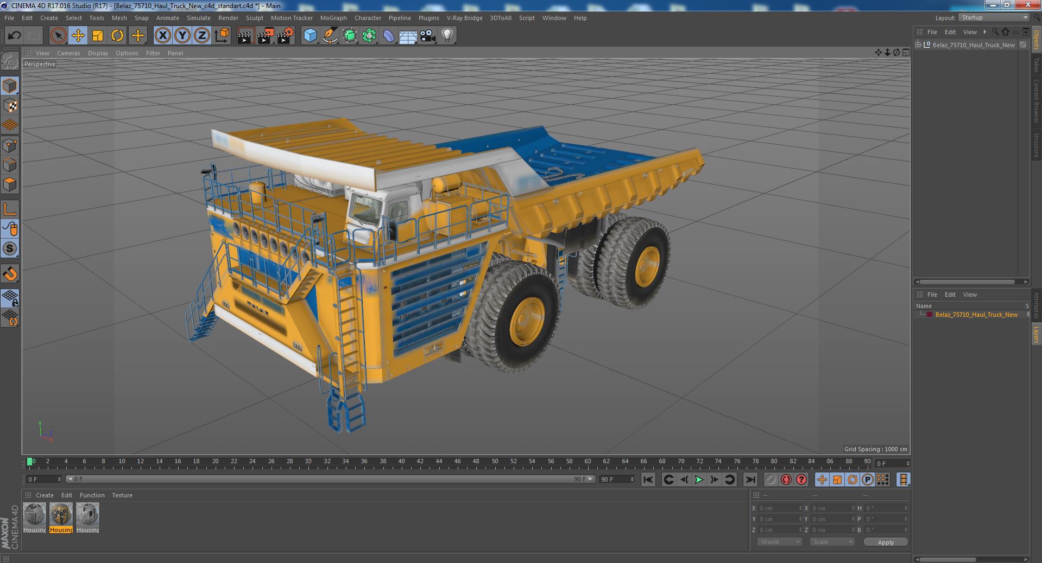Toggle record active objects button
The height and width of the screenshot is (563, 1042).
point(771,479)
